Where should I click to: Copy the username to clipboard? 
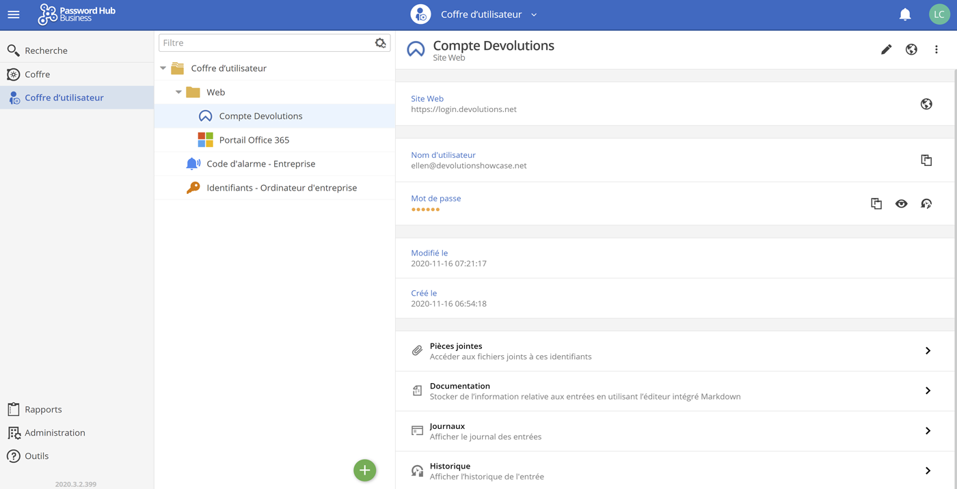(926, 160)
